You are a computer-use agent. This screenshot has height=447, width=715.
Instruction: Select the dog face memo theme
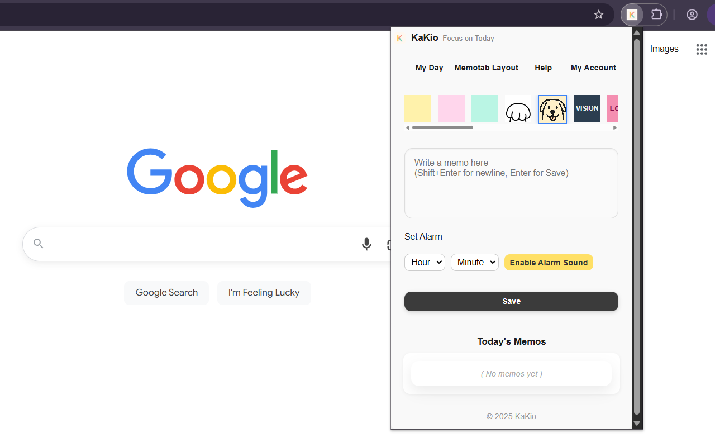(552, 109)
